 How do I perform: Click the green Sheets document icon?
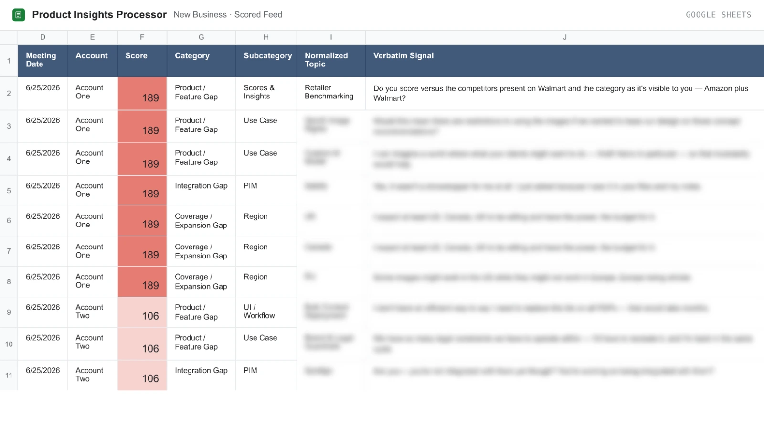pos(19,15)
